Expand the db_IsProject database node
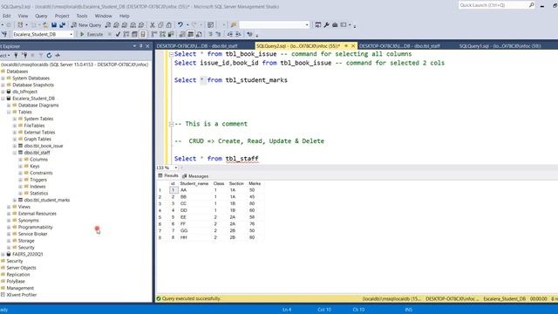The width and height of the screenshot is (558, 314). pos(3,92)
